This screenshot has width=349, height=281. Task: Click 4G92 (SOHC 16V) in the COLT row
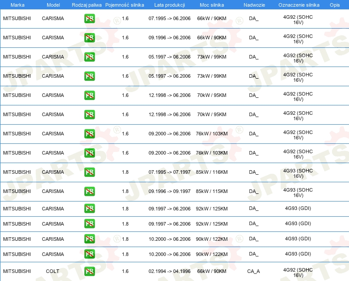pyautogui.click(x=298, y=273)
